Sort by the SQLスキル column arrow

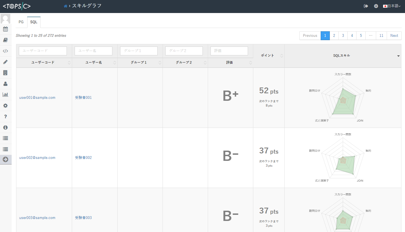coord(398,56)
